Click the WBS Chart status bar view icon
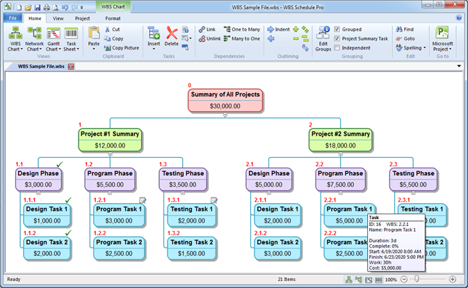 pyautogui.click(x=348, y=280)
